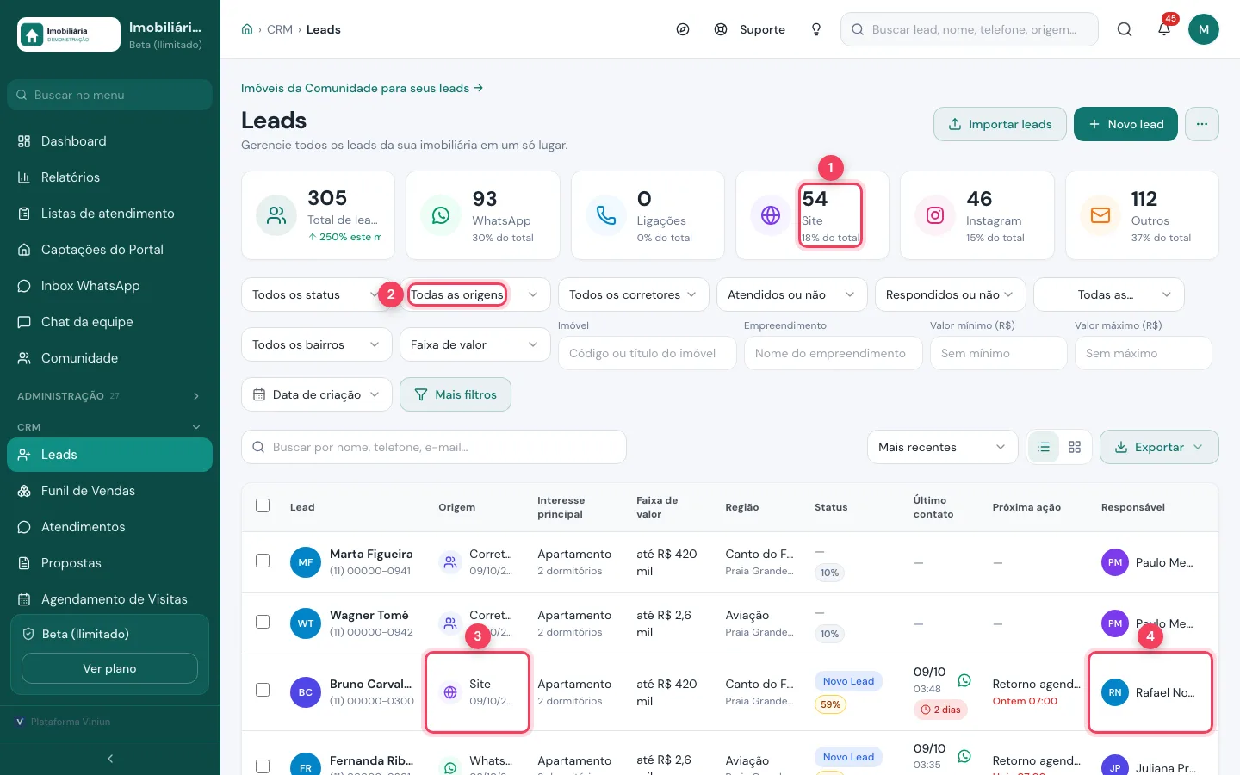Click the search magnifier icon in header

1125,29
